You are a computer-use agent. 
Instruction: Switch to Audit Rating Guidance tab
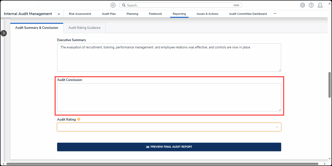tap(84, 28)
